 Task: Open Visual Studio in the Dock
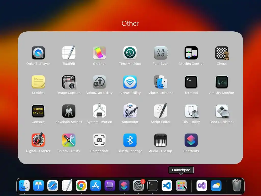click(x=202, y=186)
